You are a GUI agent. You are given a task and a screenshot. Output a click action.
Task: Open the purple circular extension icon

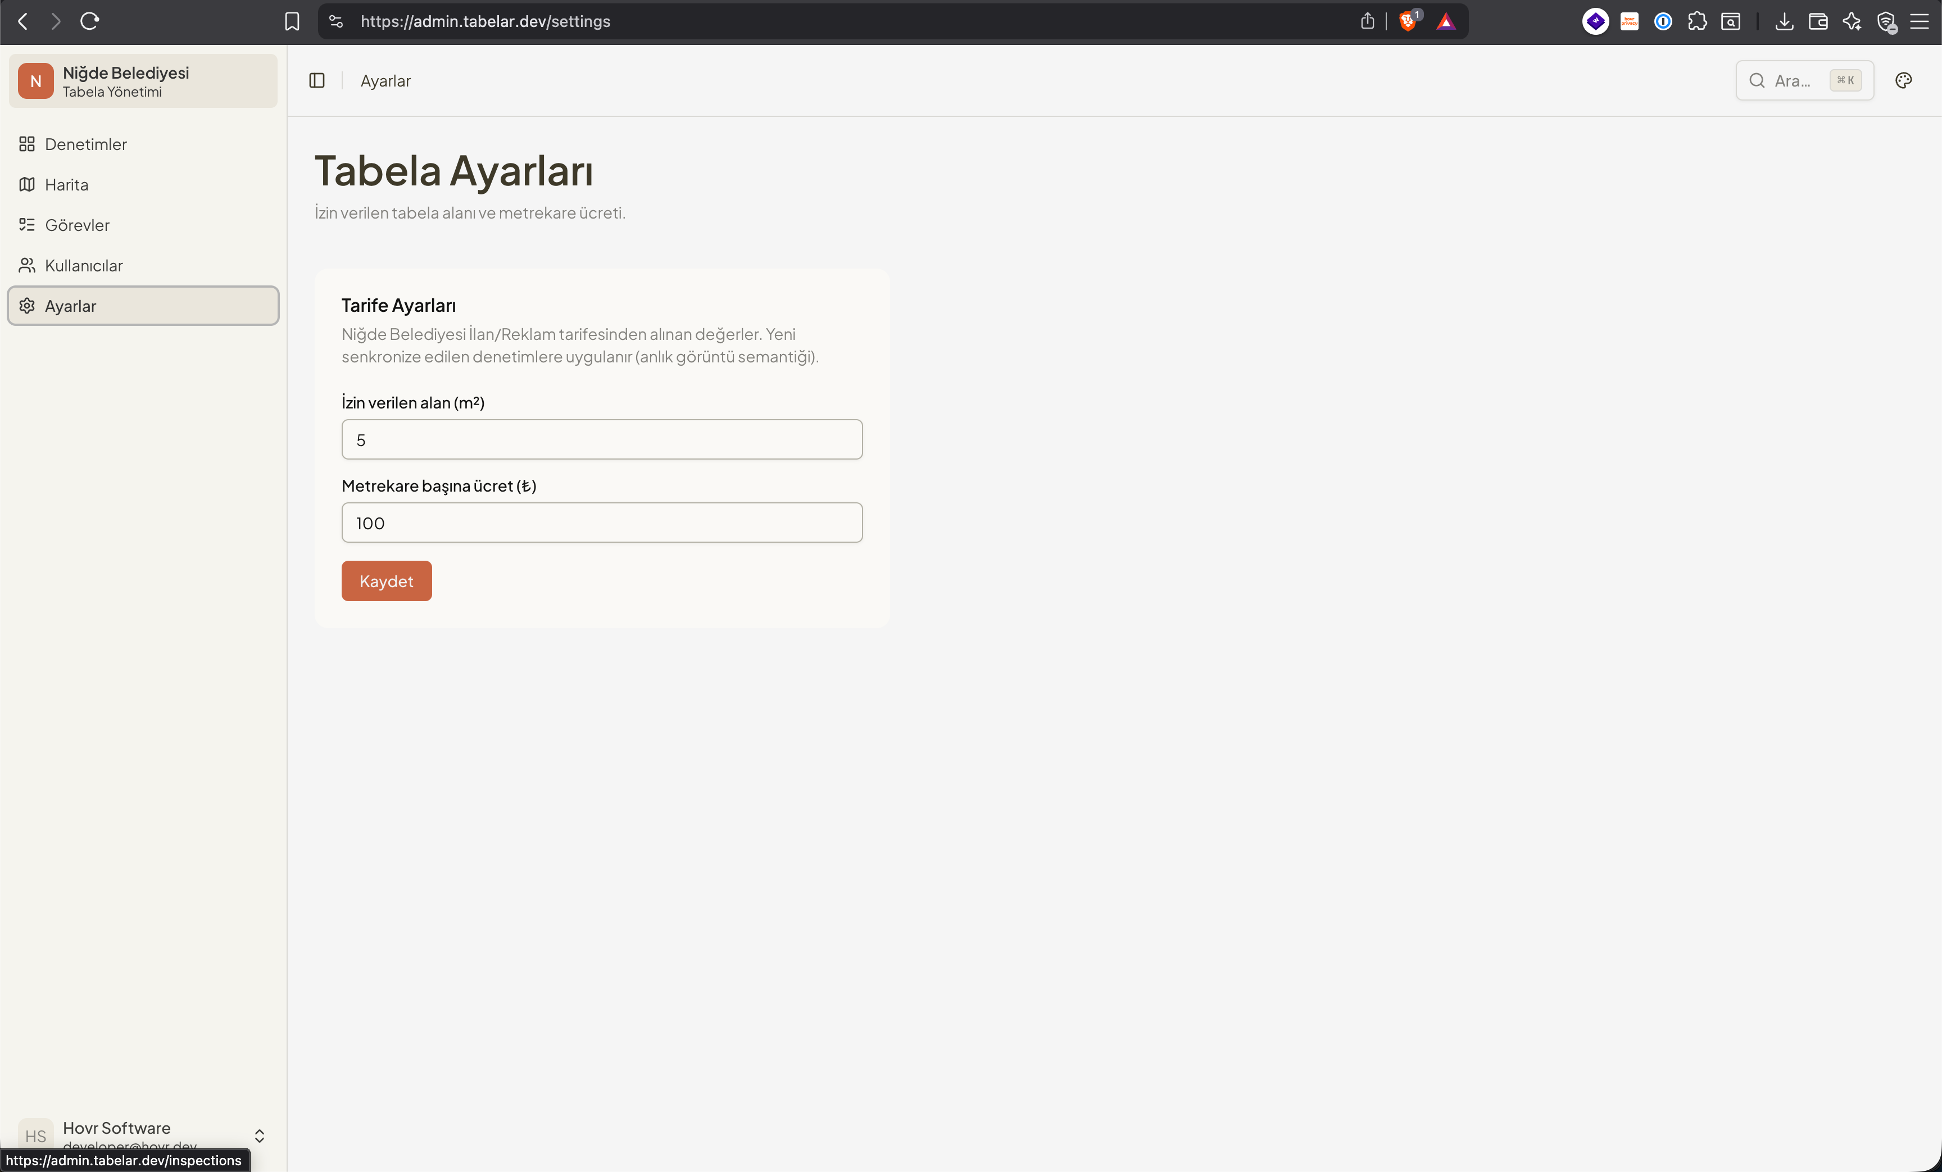pyautogui.click(x=1595, y=21)
